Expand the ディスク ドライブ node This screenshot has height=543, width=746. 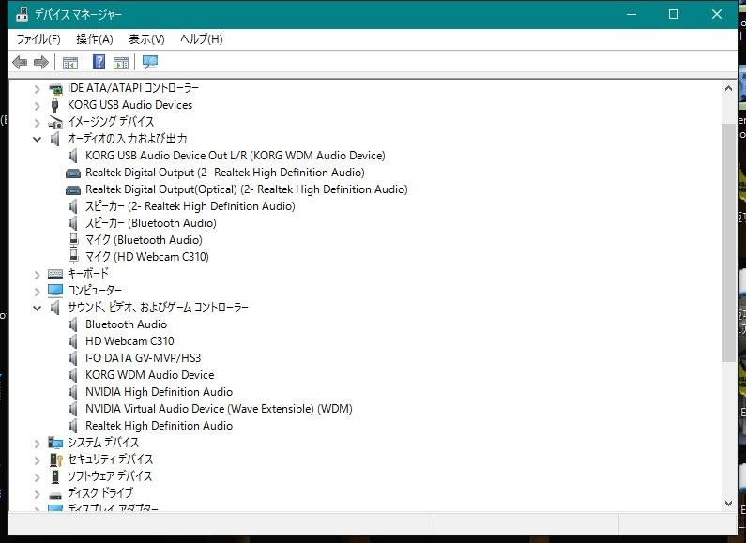[38, 494]
